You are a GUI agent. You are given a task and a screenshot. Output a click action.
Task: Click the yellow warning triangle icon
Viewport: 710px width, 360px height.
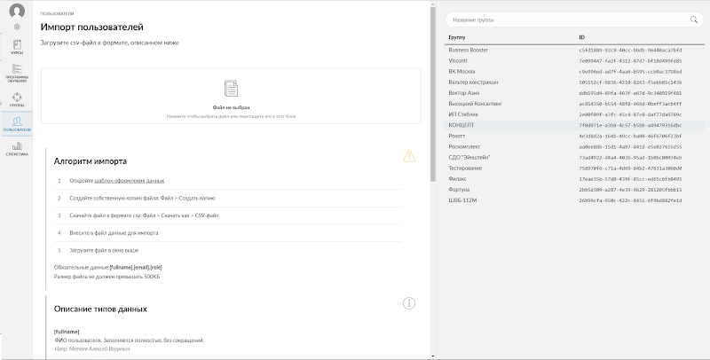[408, 155]
